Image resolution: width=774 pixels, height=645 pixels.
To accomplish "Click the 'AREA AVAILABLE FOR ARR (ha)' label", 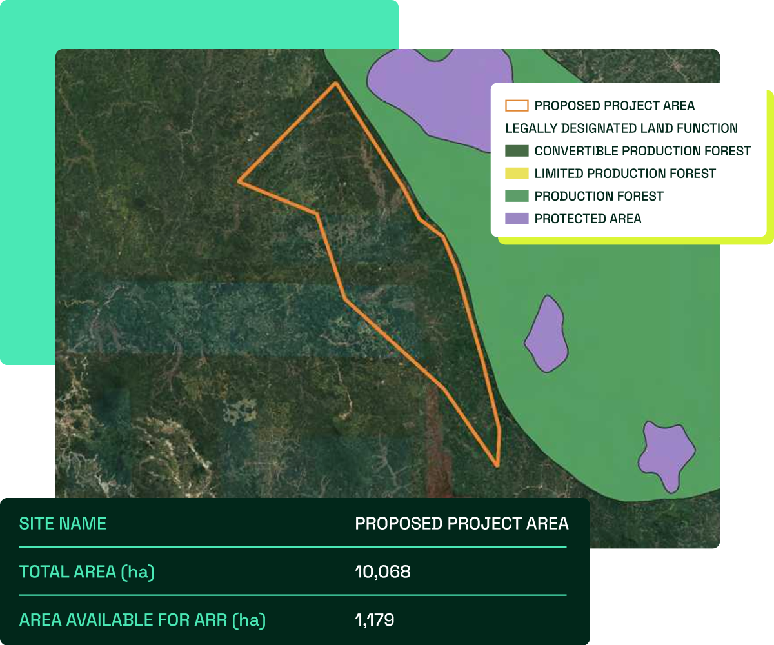I will point(143,620).
